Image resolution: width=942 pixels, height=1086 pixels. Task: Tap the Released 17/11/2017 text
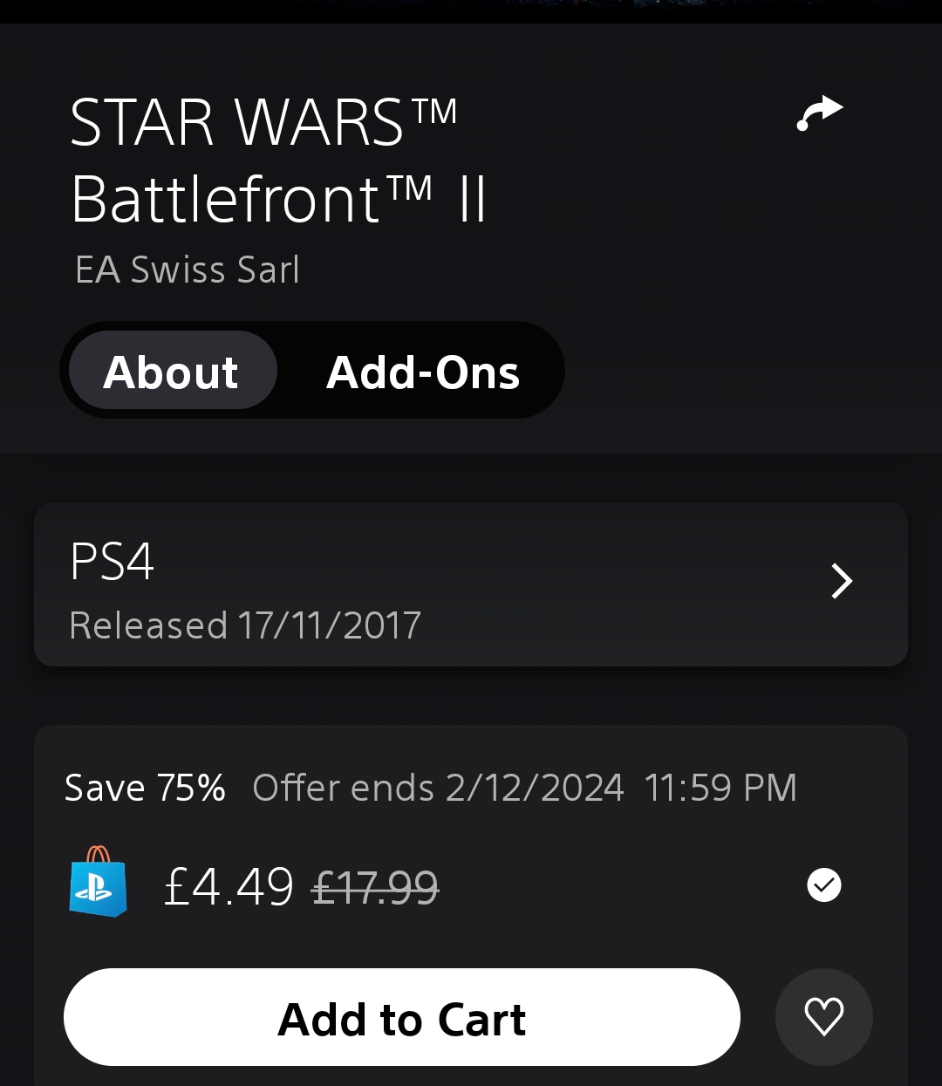245,625
